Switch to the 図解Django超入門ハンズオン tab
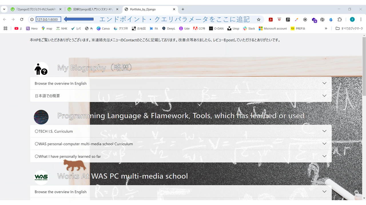This screenshot has width=366, height=205. tap(93, 9)
